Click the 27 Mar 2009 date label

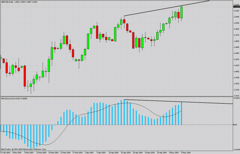pyautogui.click(x=78, y=152)
